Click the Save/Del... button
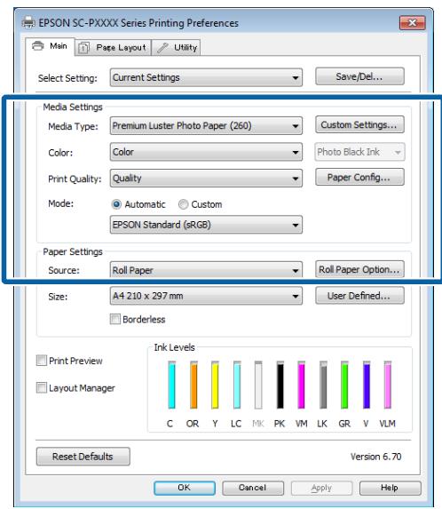Screen dimensions: 442x509 359,76
